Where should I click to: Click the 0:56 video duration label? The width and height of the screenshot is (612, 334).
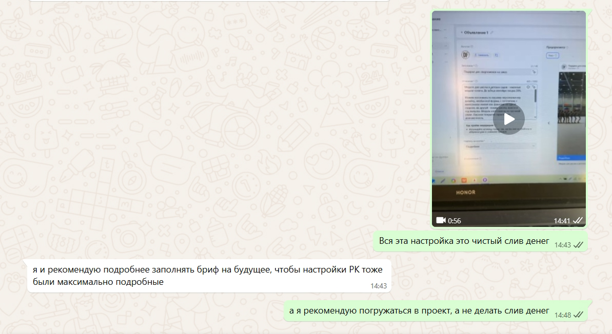point(455,221)
